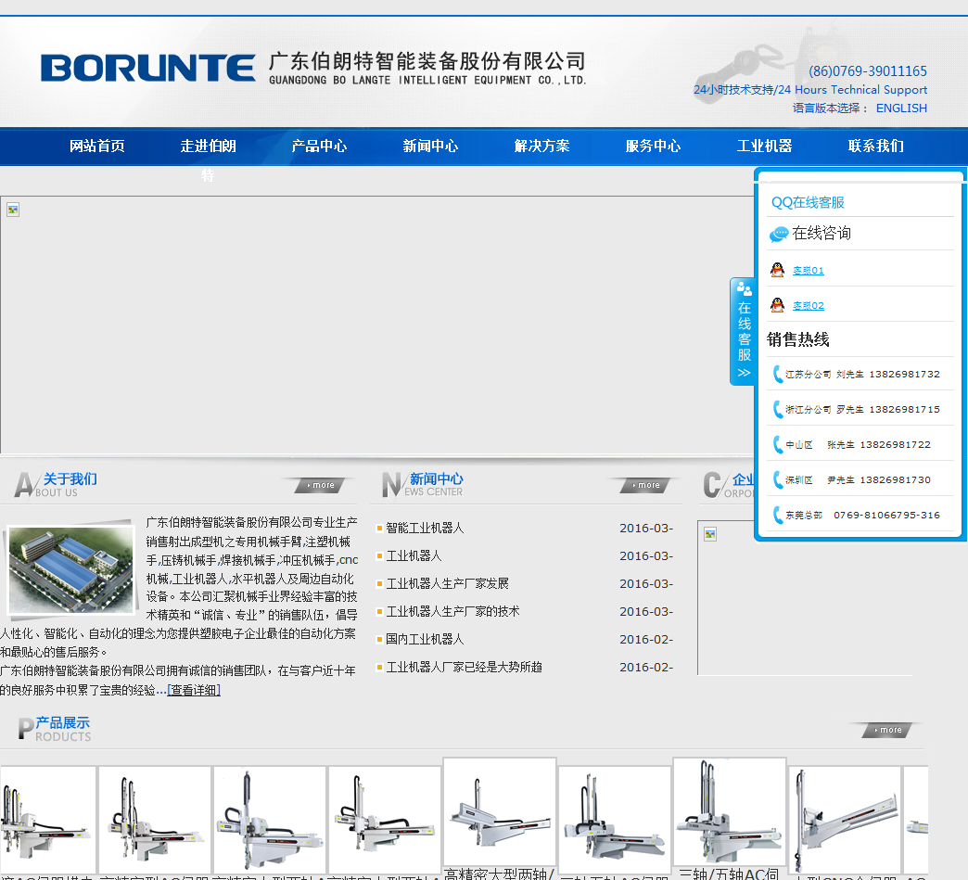Click more button in 关于我们 section

[x=320, y=485]
